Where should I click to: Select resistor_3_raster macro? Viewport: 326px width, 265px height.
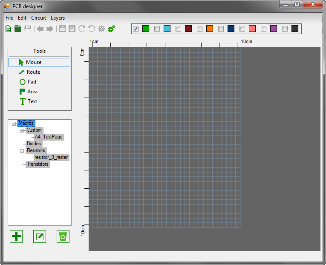click(51, 157)
